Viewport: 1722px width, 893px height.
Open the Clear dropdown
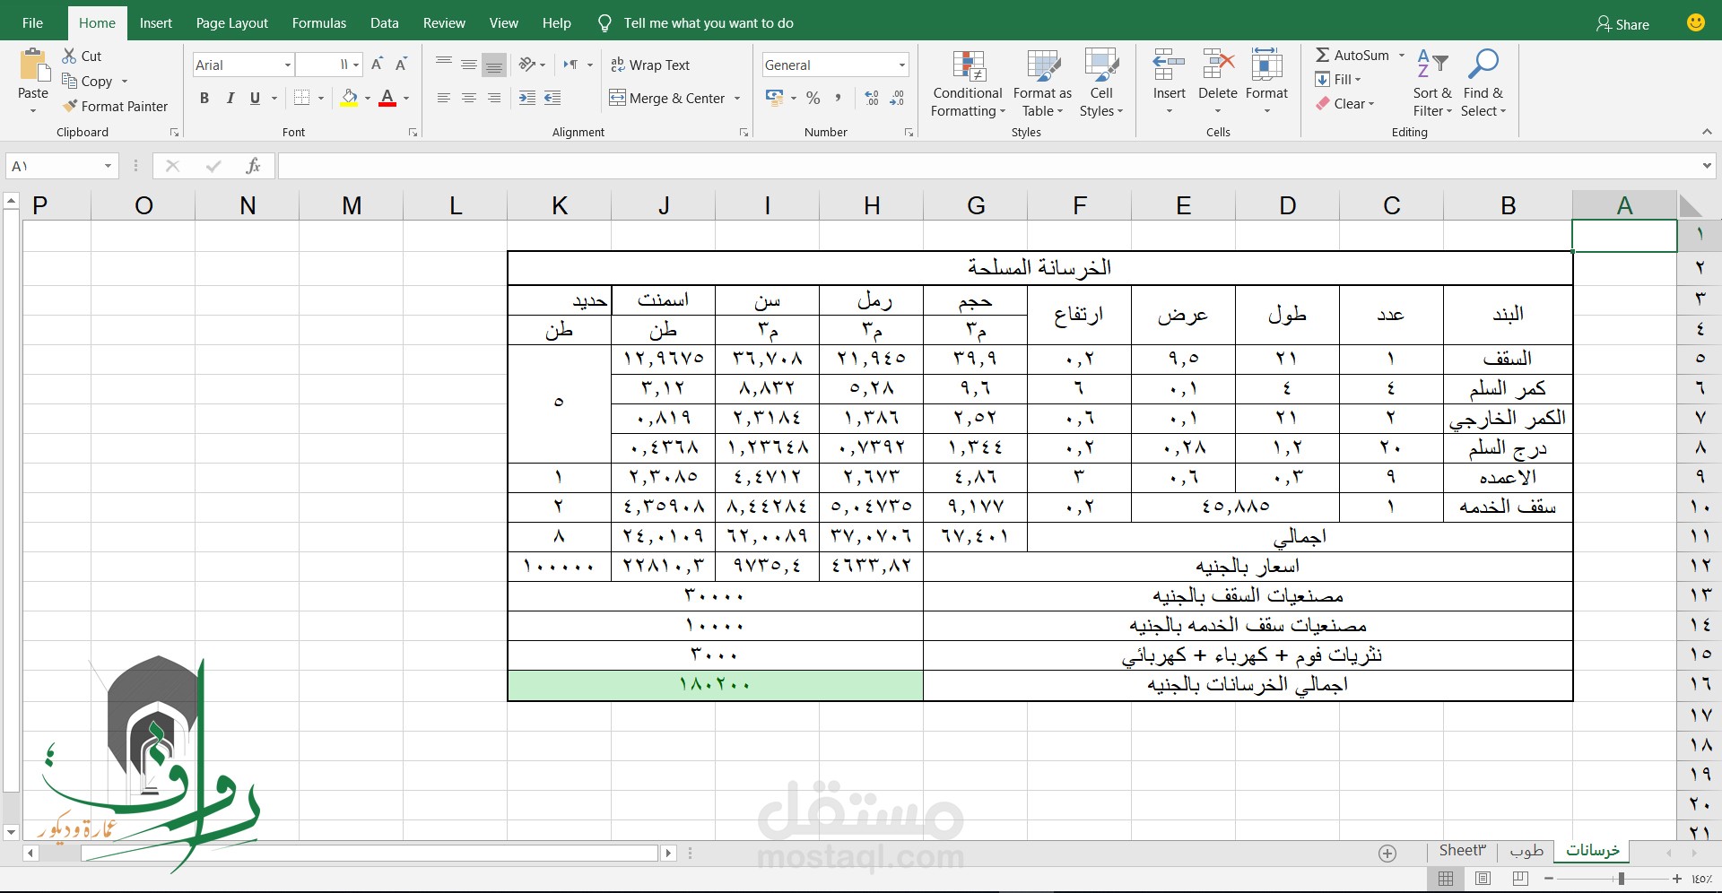1344,104
